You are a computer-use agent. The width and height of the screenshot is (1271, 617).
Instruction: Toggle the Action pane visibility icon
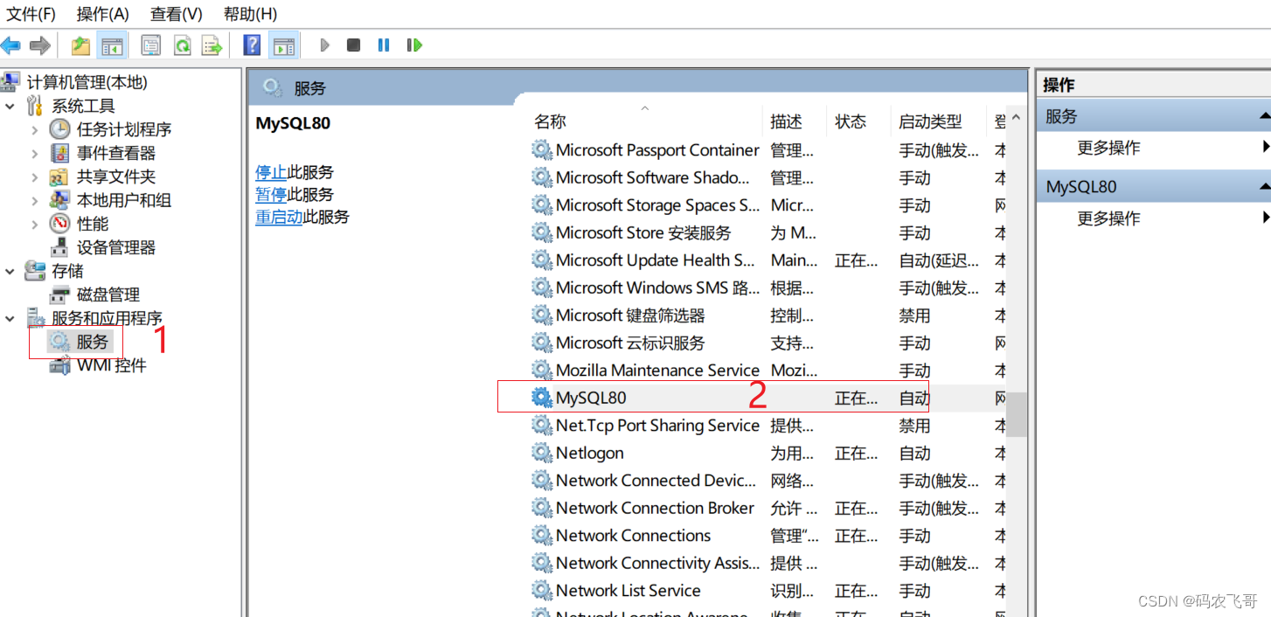(283, 45)
